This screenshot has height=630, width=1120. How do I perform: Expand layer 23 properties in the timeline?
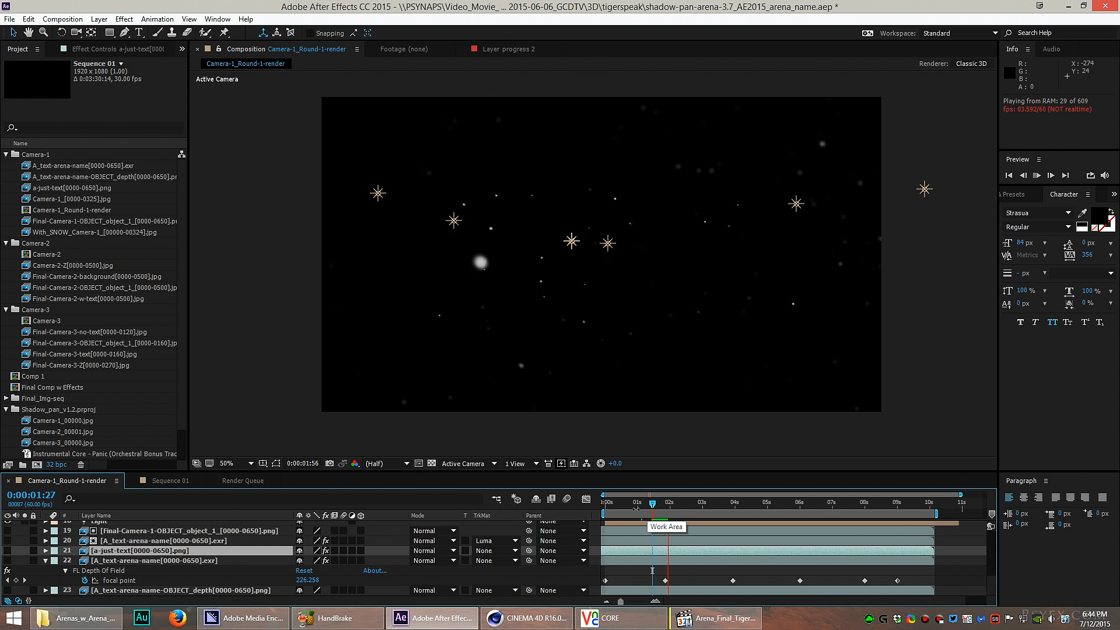tap(45, 590)
